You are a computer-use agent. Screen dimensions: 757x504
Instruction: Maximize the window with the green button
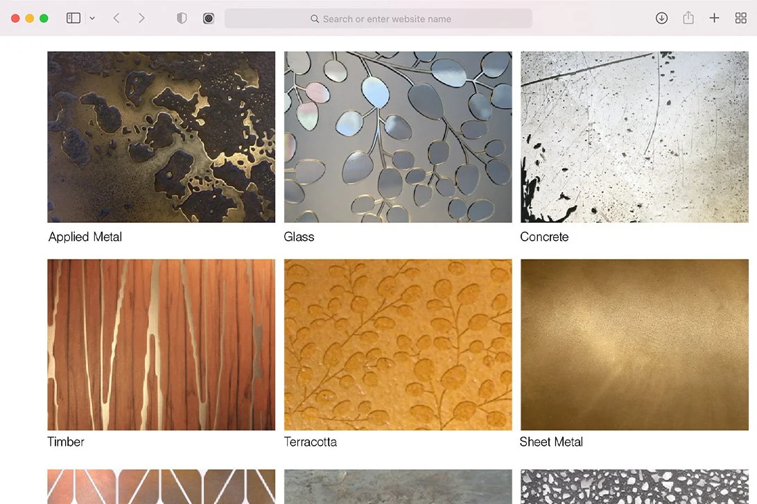click(x=44, y=18)
